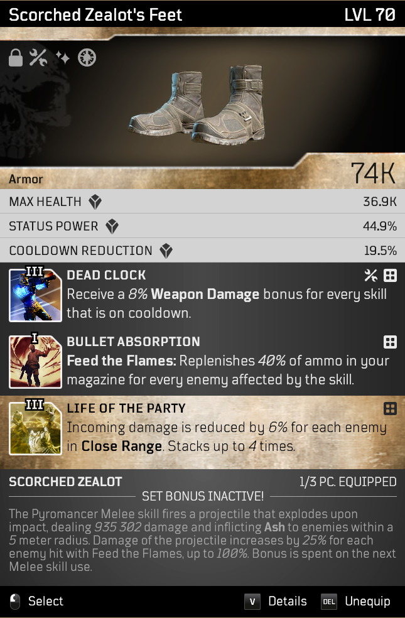Click the crossed tools modified icon
This screenshot has height=618, width=405.
coord(38,58)
